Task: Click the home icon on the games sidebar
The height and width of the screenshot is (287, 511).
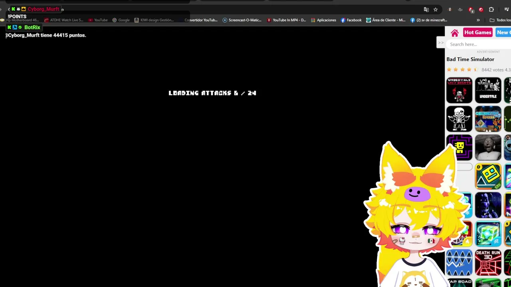Action: pyautogui.click(x=454, y=33)
